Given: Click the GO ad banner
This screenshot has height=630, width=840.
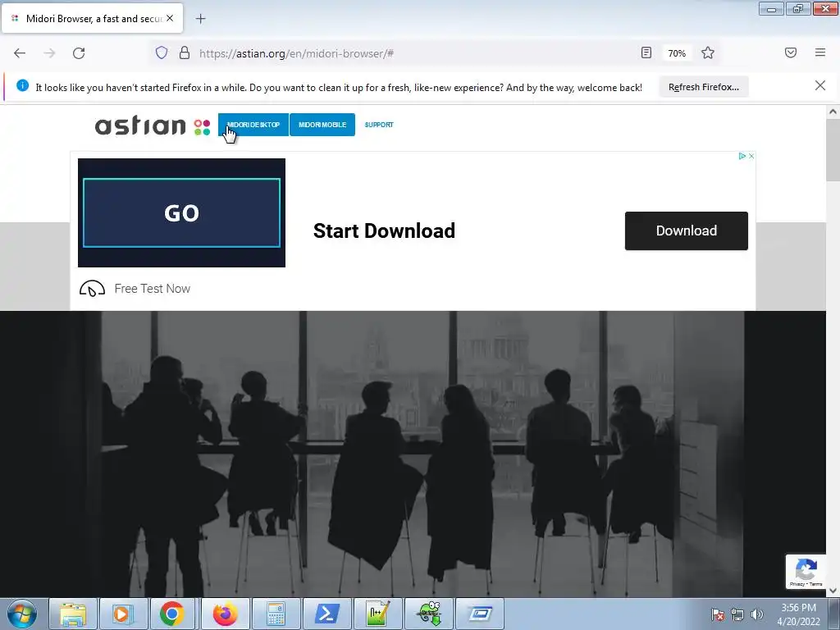Looking at the screenshot, I should point(181,212).
